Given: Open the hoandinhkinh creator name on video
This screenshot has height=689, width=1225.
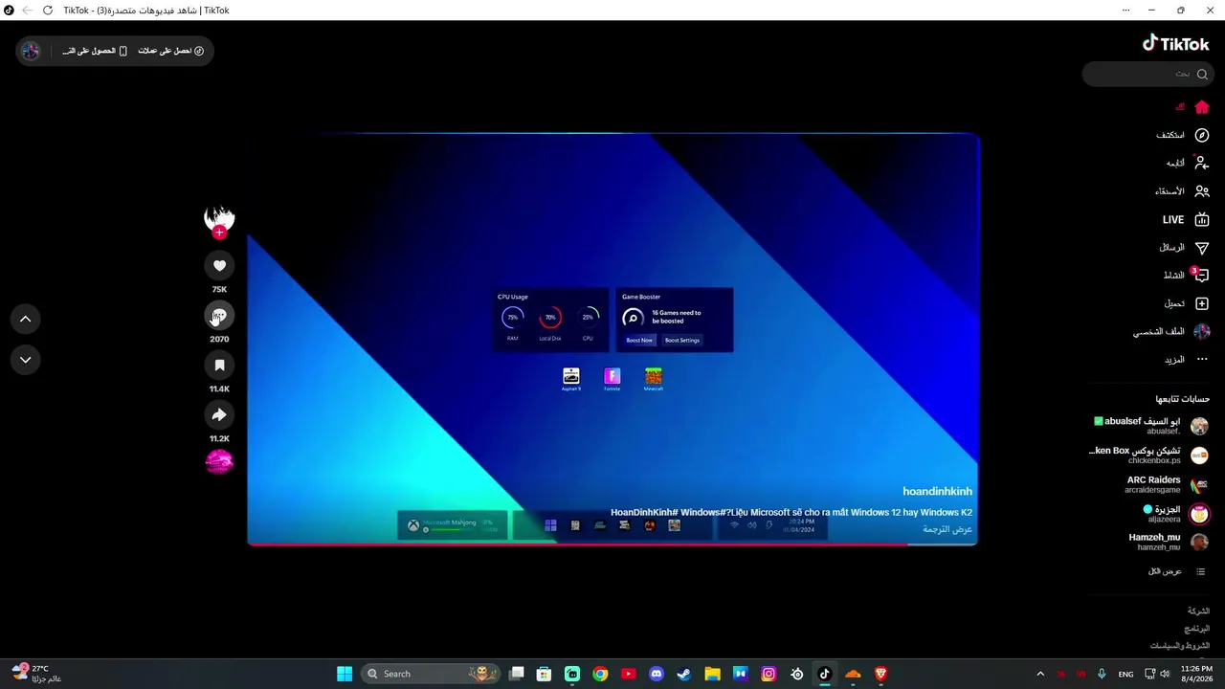Looking at the screenshot, I should pyautogui.click(x=937, y=492).
